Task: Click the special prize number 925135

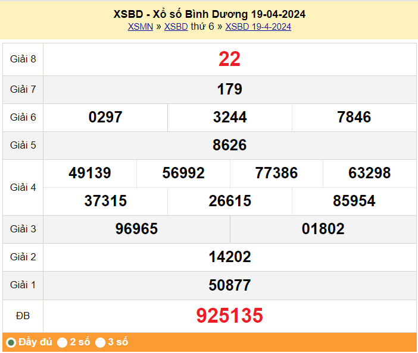Action: point(229,316)
